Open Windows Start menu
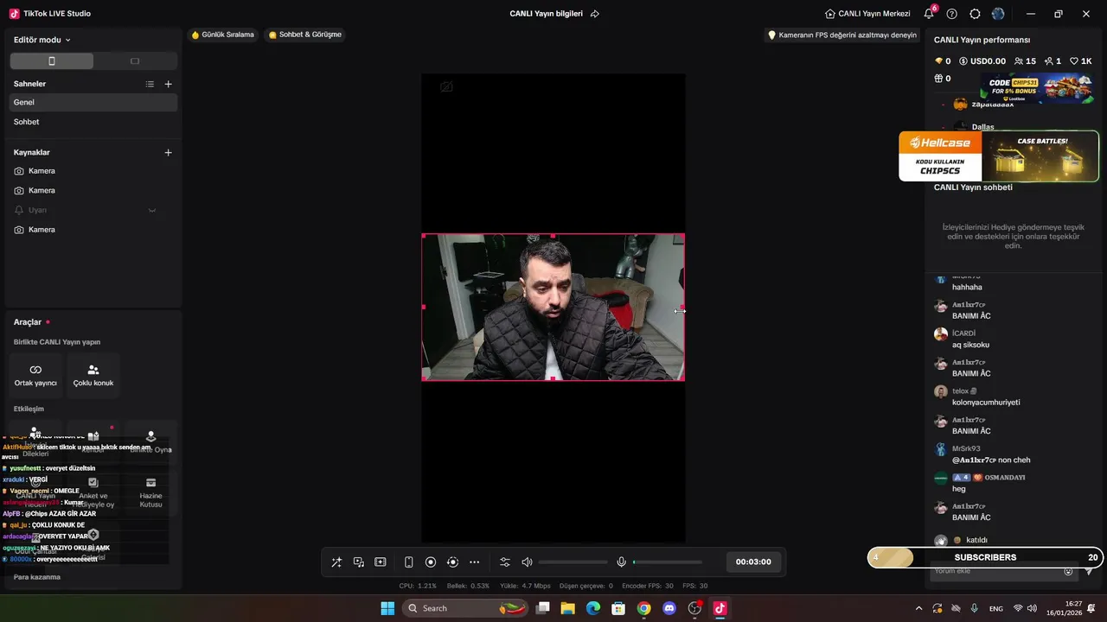The height and width of the screenshot is (622, 1107). point(387,608)
